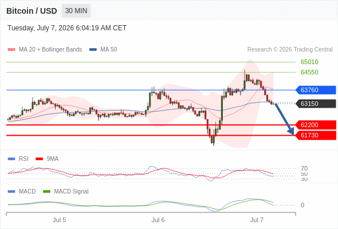Click the RSI 70 level label
Screen dimensions: 338x229
[x=304, y=168]
